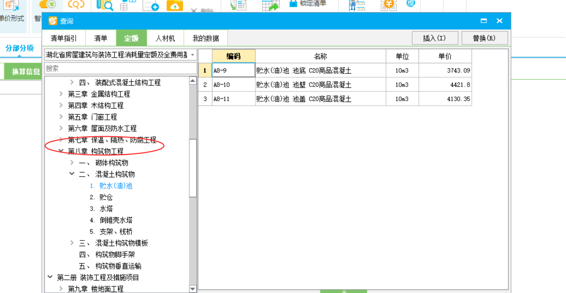The image size is (566, 293).
Task: Click the 编码 column header
Action: (x=233, y=56)
